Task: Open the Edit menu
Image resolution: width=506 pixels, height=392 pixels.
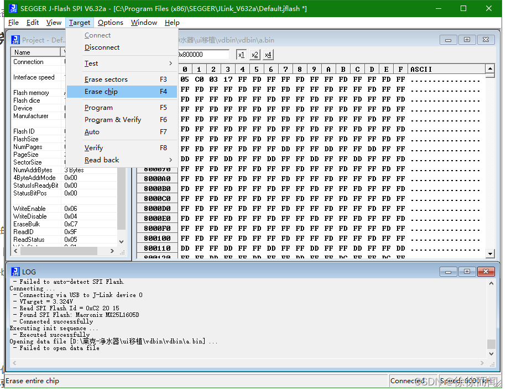Action: (32, 23)
